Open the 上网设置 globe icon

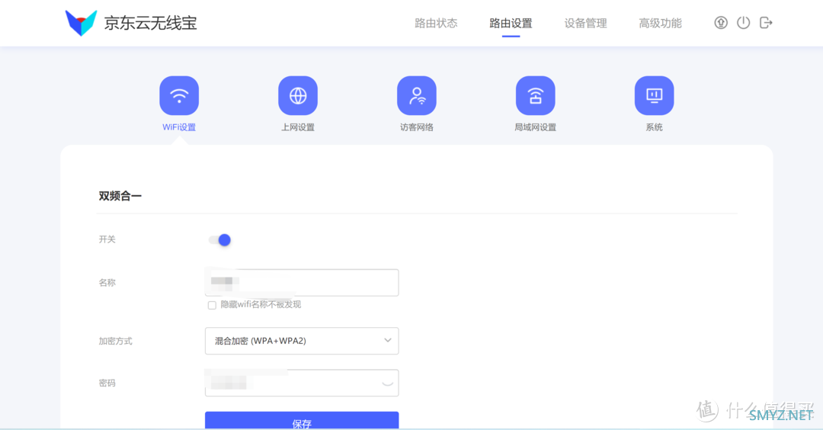point(298,95)
